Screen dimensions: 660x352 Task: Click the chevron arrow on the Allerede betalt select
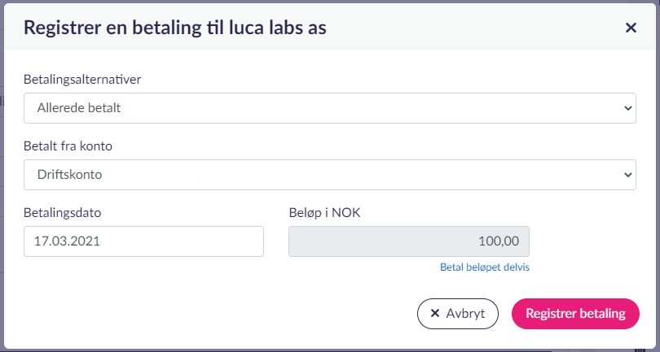(627, 107)
